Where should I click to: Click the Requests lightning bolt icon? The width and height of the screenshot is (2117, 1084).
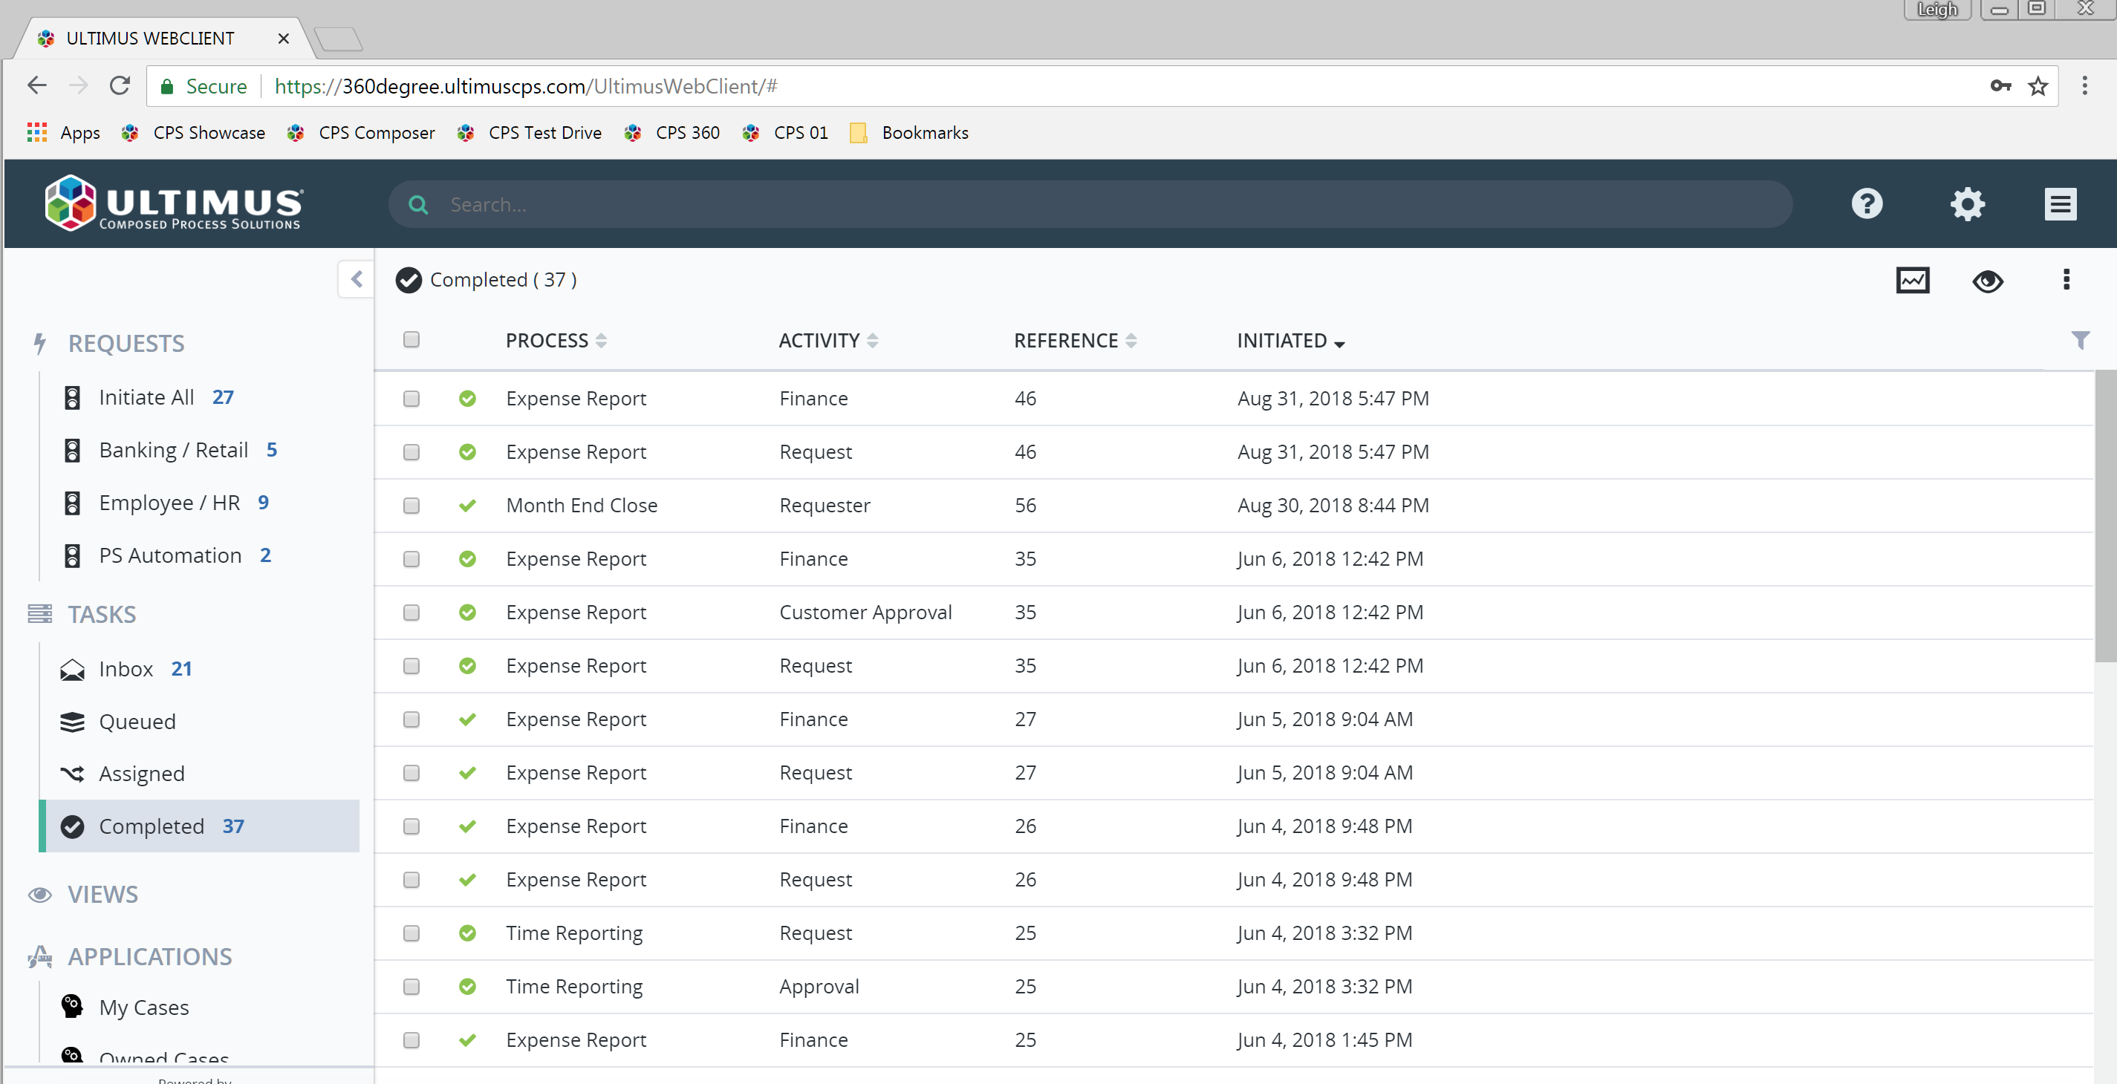[x=39, y=343]
